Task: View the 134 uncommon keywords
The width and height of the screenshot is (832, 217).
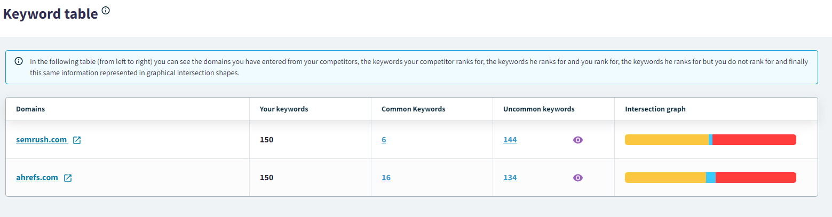Action: [x=510, y=178]
